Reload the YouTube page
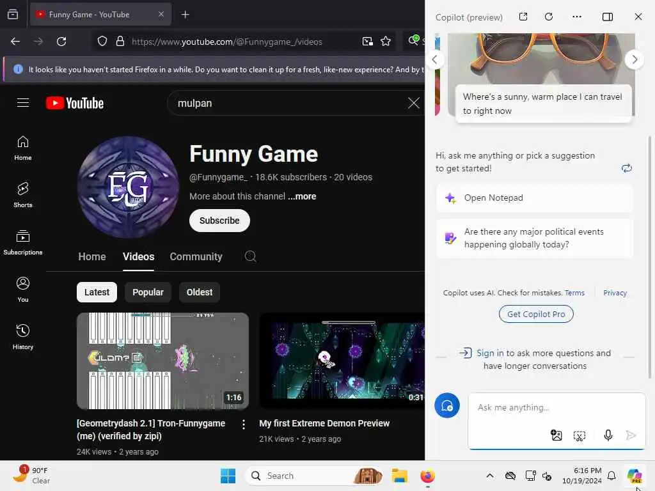This screenshot has height=491, width=655. point(61,42)
